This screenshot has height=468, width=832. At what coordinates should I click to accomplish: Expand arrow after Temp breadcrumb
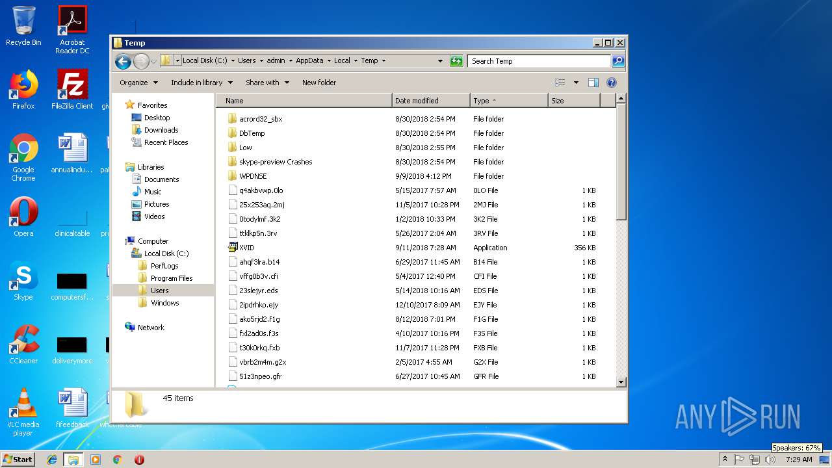coord(383,61)
